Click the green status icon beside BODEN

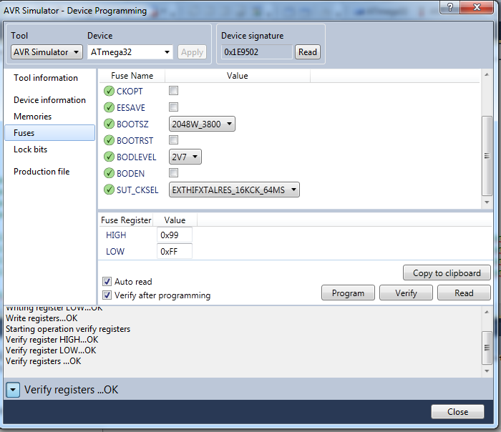109,173
